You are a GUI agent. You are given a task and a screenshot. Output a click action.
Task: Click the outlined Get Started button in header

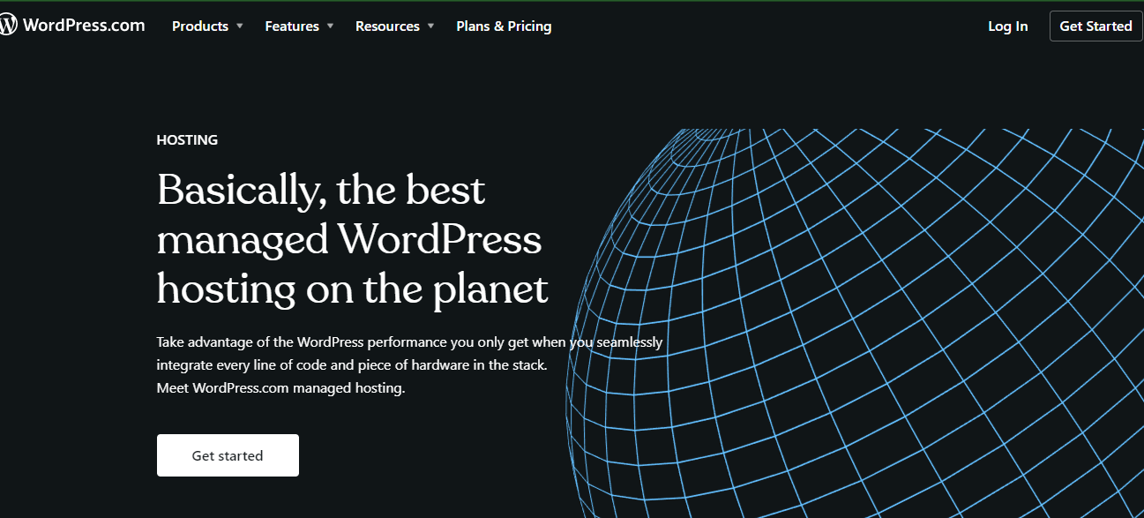pyautogui.click(x=1095, y=26)
